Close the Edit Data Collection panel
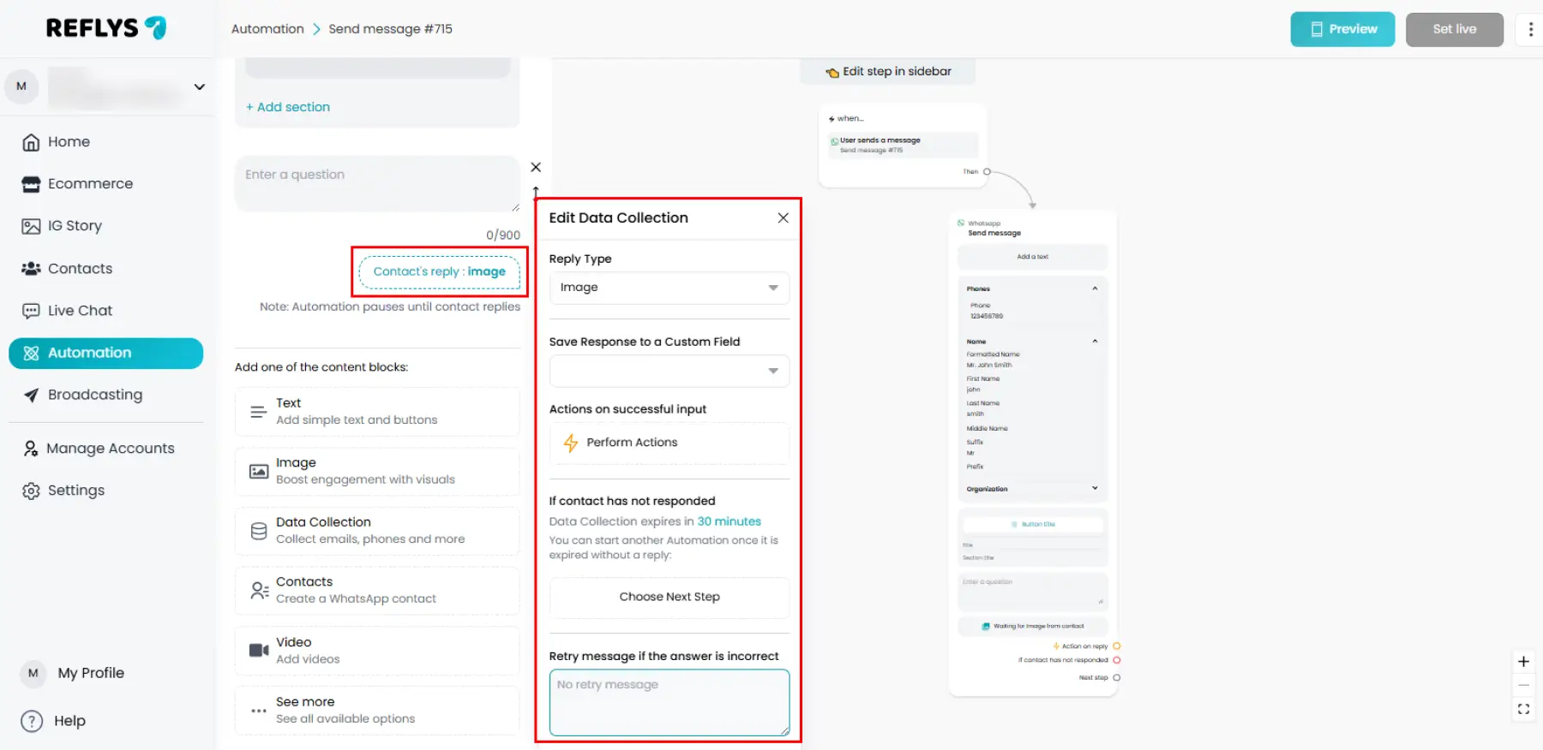 (783, 218)
